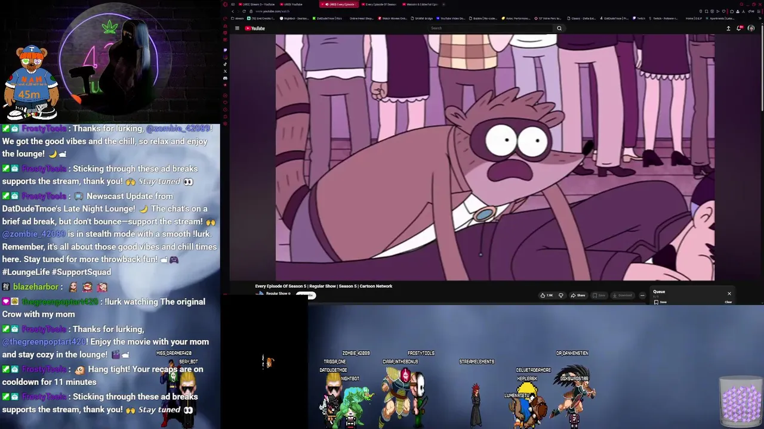This screenshot has height=429, width=764.
Task: Open the 'DatDudeTmoe | Kick' bookmark
Action: click(x=327, y=18)
